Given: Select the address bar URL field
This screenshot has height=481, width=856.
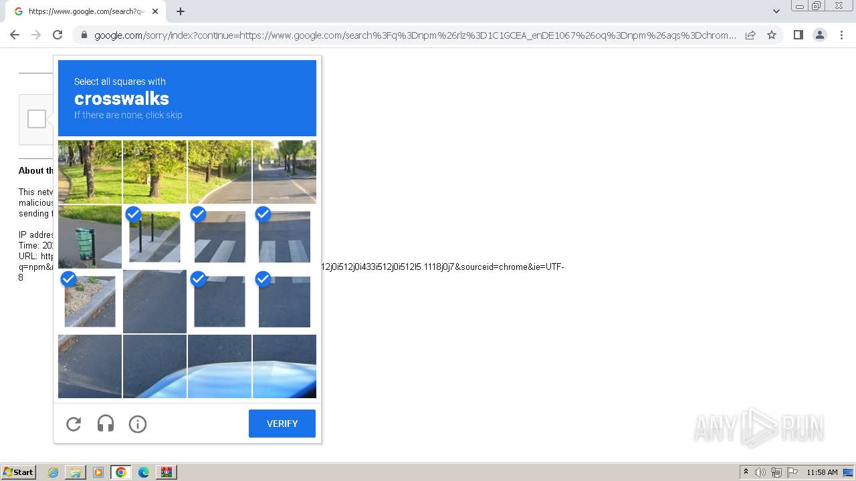Looking at the screenshot, I should point(415,35).
